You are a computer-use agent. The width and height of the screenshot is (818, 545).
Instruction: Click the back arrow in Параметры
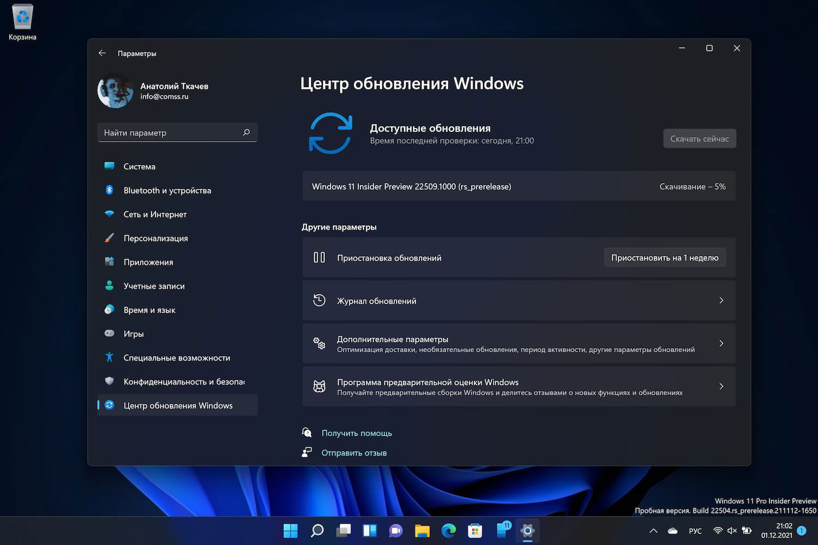[x=102, y=53]
